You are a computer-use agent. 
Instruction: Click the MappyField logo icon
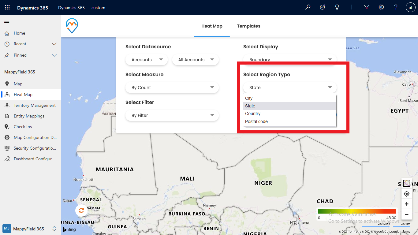[x=72, y=26]
